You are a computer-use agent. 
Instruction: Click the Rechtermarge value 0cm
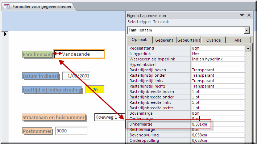point(218,130)
